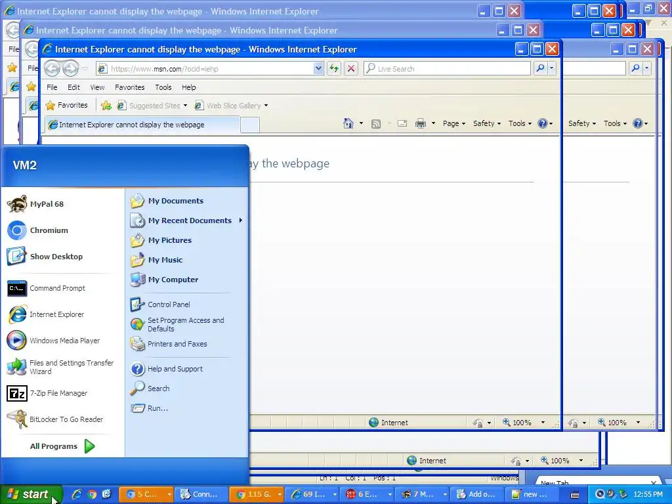Click the Live Search magnifier button in front window
Screen dimensions: 672x504
[541, 68]
